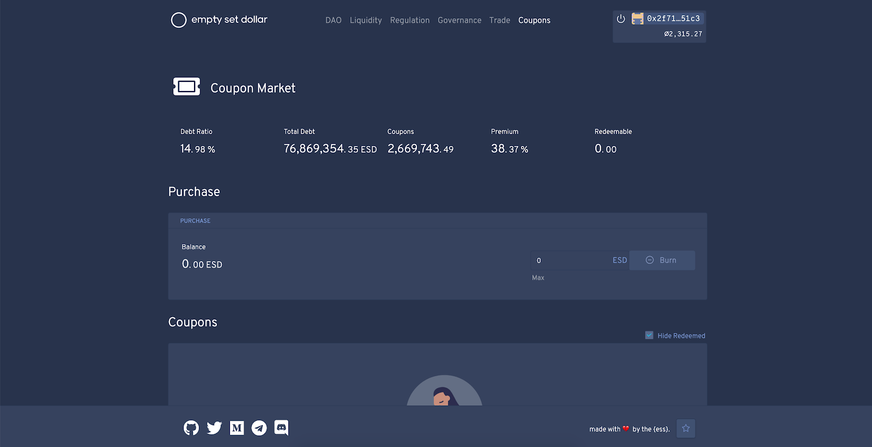Image resolution: width=872 pixels, height=447 pixels.
Task: Click the wallet address 0x2f71…51c3
Action: (674, 19)
